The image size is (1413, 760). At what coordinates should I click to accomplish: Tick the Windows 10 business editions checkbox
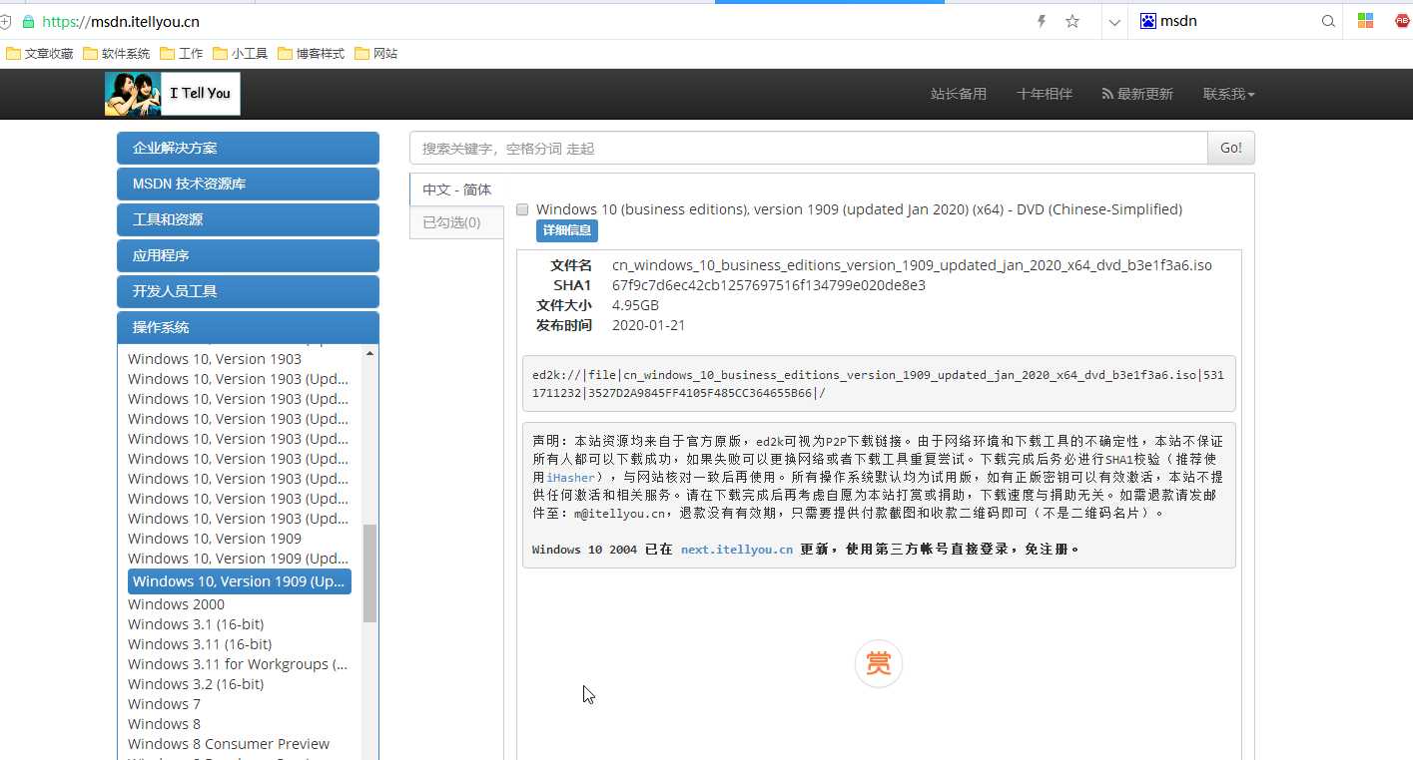point(522,209)
